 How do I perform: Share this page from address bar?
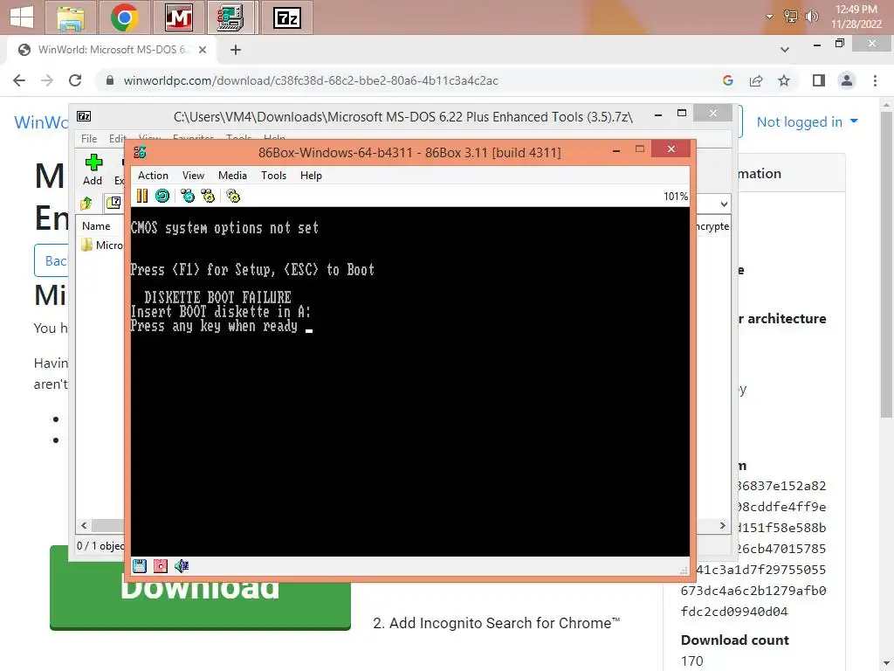(756, 80)
